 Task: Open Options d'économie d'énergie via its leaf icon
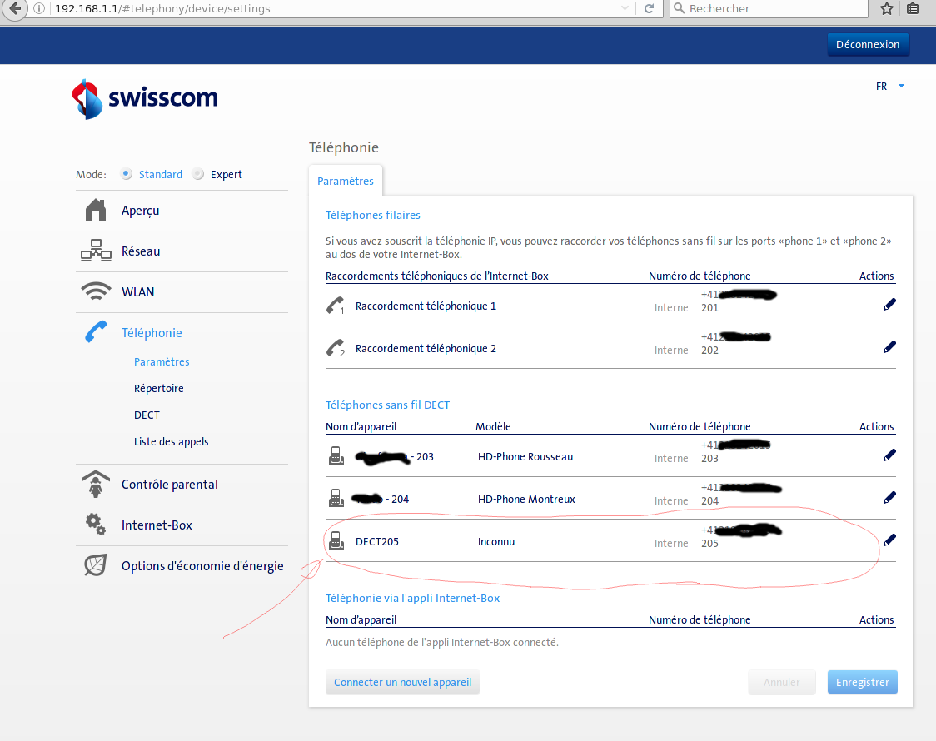(x=95, y=564)
